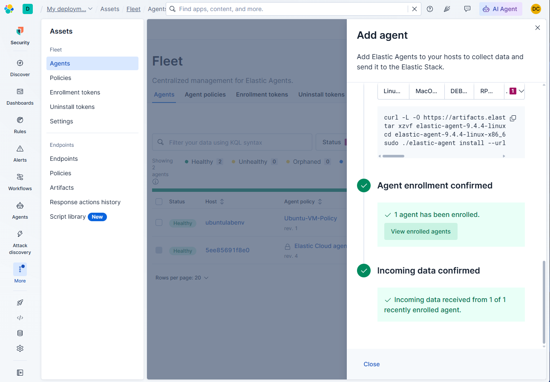Check the box for 5ee85691f8e0 row

[159, 250]
